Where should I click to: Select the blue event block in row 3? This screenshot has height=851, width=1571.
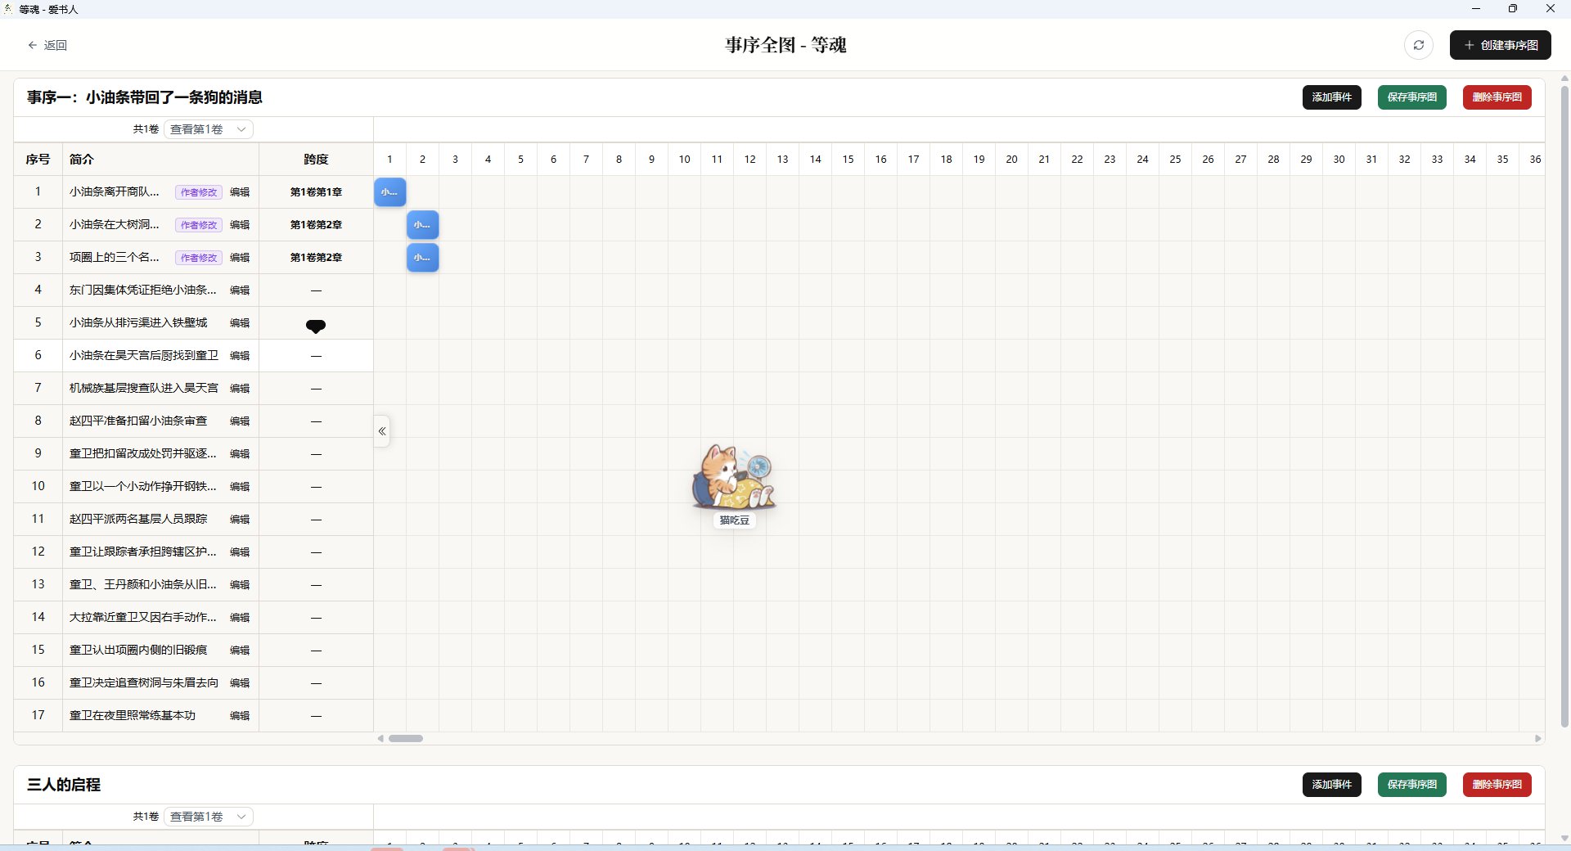coord(423,258)
